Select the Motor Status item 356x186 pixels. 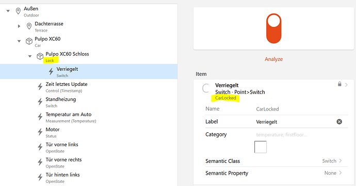(89, 132)
